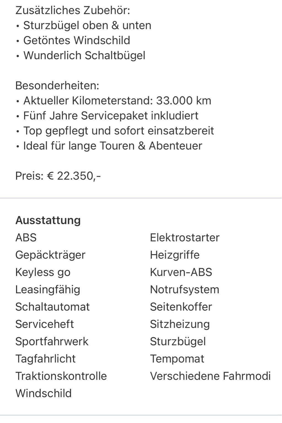Image resolution: width=282 pixels, height=423 pixels.
Task: Click the Keyless go entry
Action: tap(43, 272)
